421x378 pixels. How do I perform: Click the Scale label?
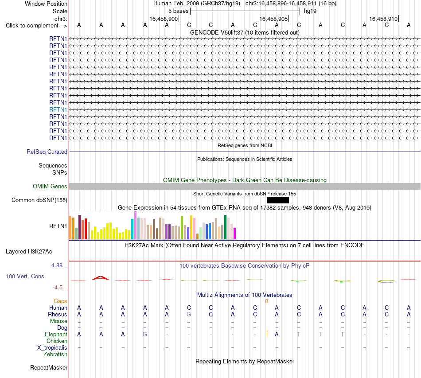coord(60,11)
